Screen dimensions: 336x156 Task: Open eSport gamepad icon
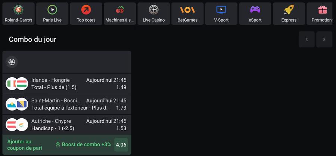pyautogui.click(x=255, y=10)
